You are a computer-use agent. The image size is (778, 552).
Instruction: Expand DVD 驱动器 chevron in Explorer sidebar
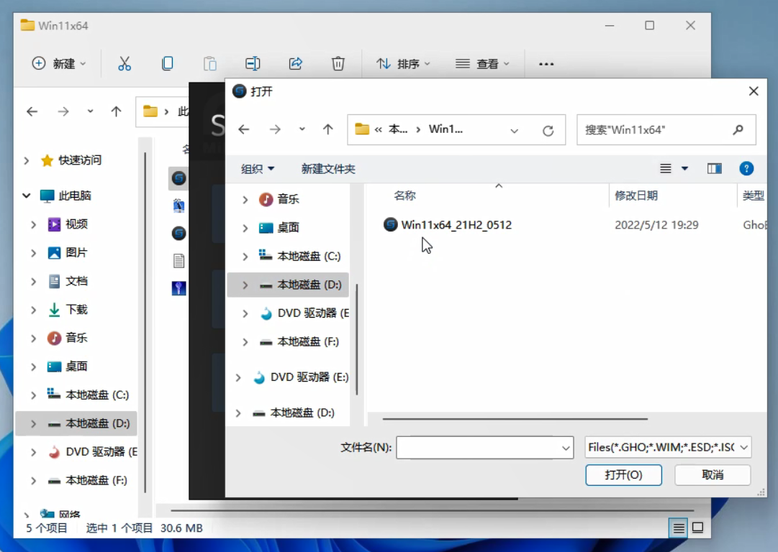tap(33, 452)
